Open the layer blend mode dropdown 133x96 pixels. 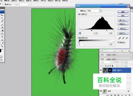106,62
